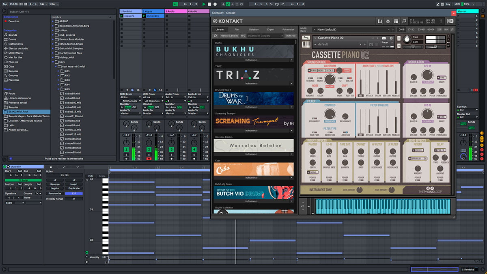Open track 1 Audio To Master dropdown
This screenshot has width=487, height=274.
tap(130, 113)
